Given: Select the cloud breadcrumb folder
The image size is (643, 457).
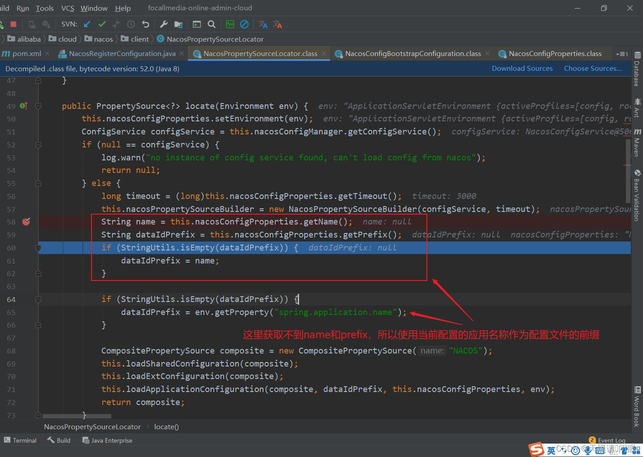Looking at the screenshot, I should point(63,39).
